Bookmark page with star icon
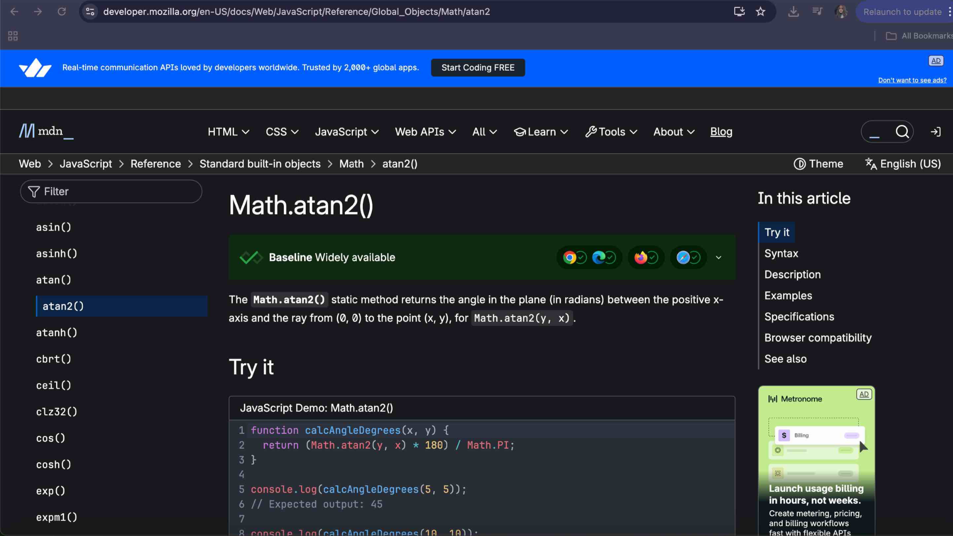 (x=760, y=12)
